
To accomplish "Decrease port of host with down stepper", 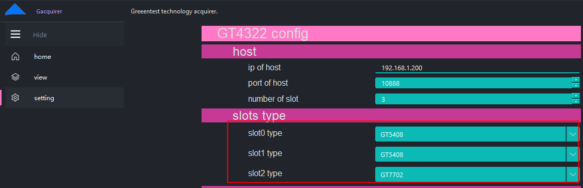I will (576, 85).
